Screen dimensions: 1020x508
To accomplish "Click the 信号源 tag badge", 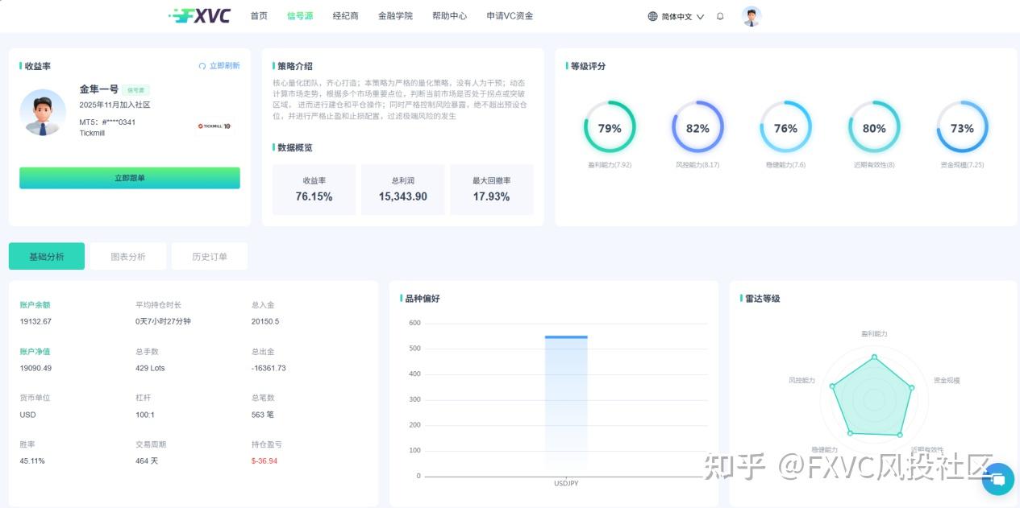I will pyautogui.click(x=136, y=90).
